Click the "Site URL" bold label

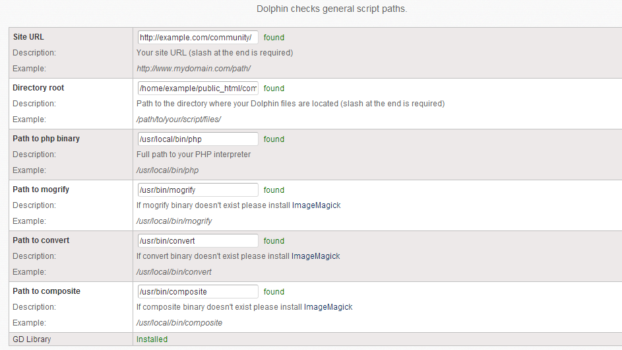(28, 37)
